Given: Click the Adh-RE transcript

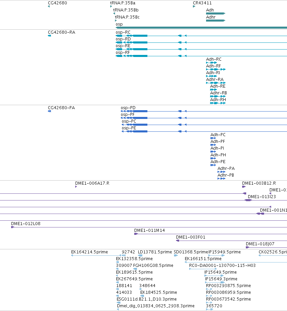Looking at the screenshot, I should pos(213,90).
